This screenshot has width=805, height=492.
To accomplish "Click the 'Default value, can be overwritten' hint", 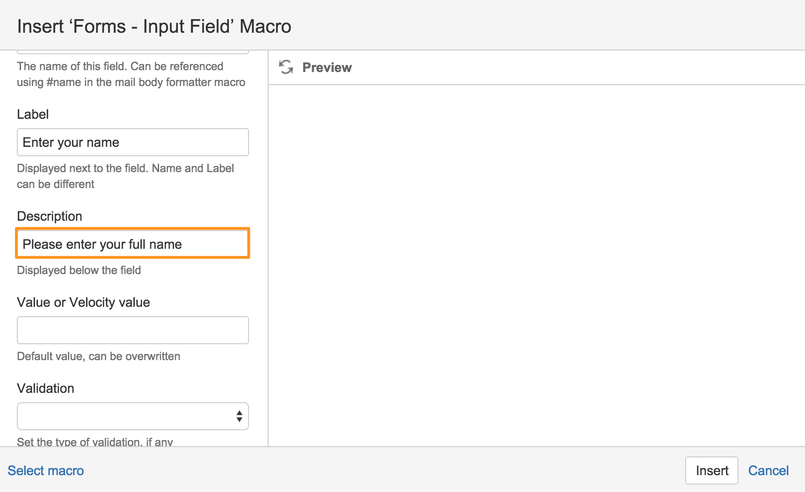I will (99, 356).
